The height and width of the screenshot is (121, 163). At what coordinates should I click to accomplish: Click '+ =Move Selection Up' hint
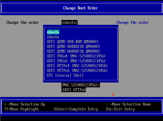tap(25, 104)
